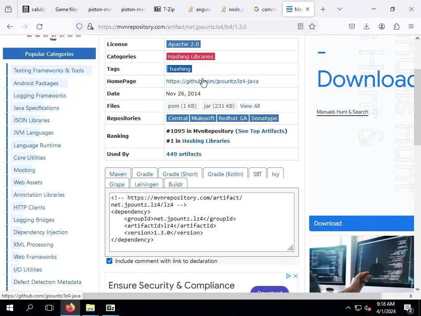This screenshot has width=421, height=316.
Task: Close the ad with the X icon
Action: (295, 276)
